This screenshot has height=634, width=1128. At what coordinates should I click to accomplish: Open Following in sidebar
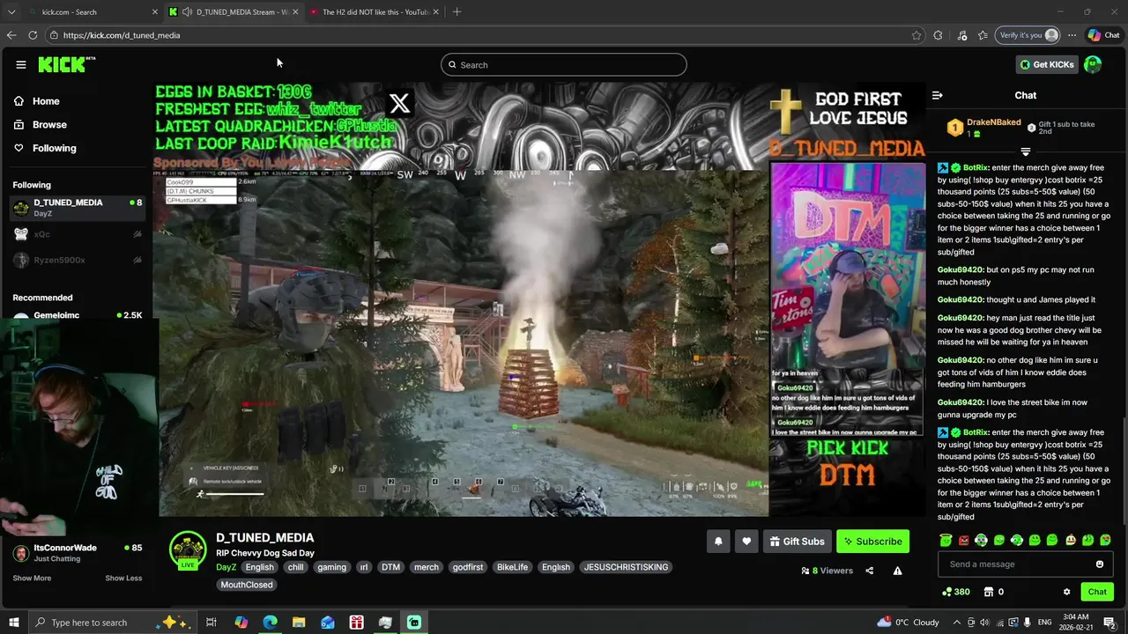[45, 148]
